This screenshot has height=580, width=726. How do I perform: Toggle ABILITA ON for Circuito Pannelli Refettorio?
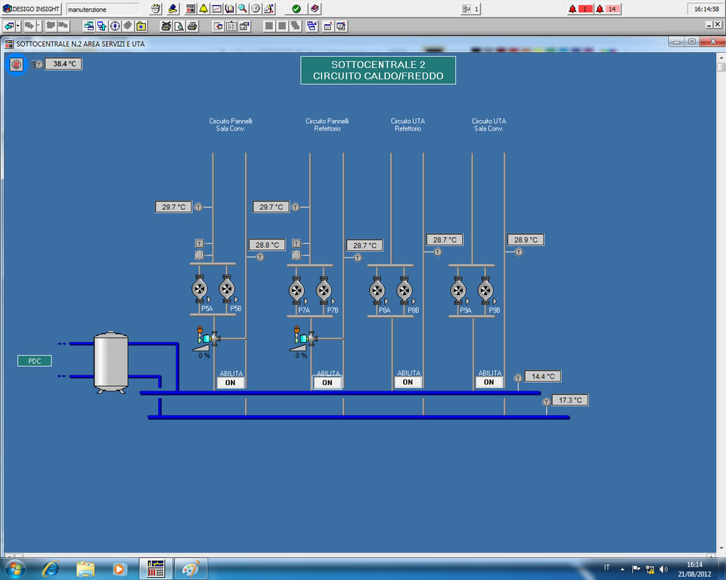point(327,382)
